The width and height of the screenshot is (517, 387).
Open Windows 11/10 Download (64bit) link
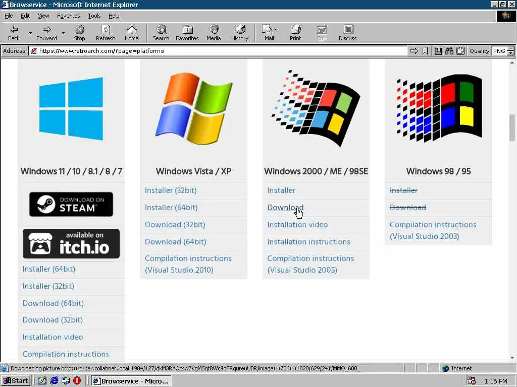coord(53,303)
